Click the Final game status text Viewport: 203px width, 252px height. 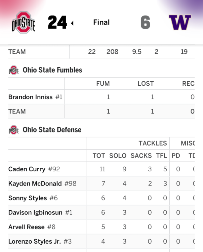101,22
